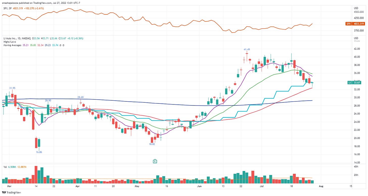This screenshot has width=368, height=196.
Task: Click 'May' on the date axis
Action: pos(137,186)
